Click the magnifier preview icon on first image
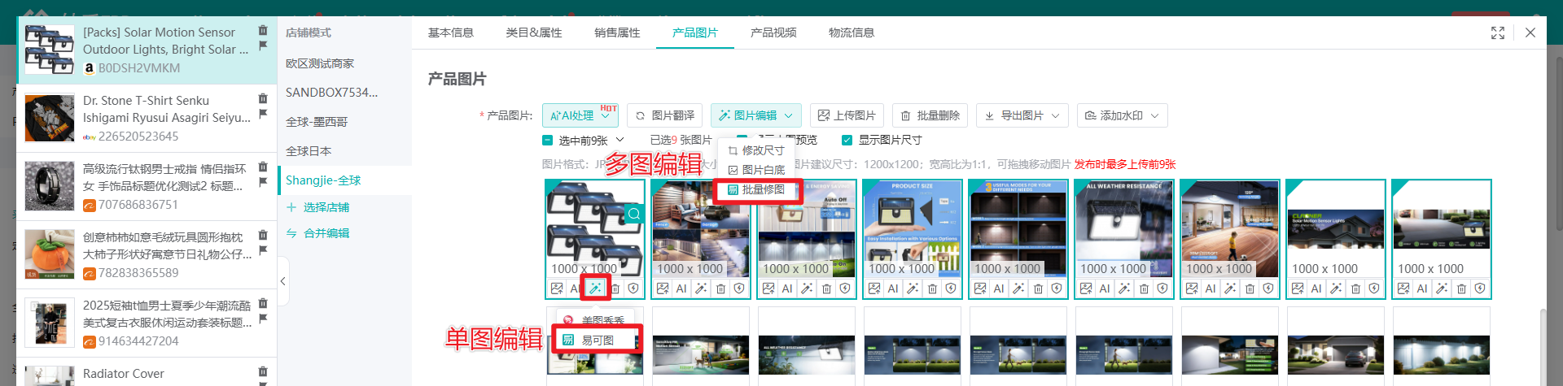 pos(634,214)
